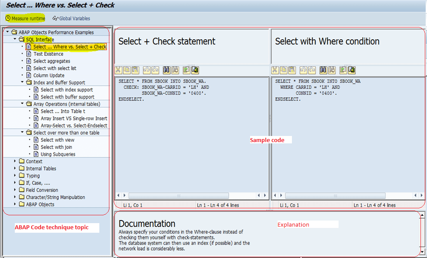Click the Undo icon in the Where condition editor

[x=302, y=70]
